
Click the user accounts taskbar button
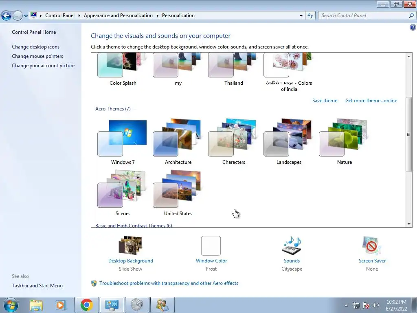(162, 305)
